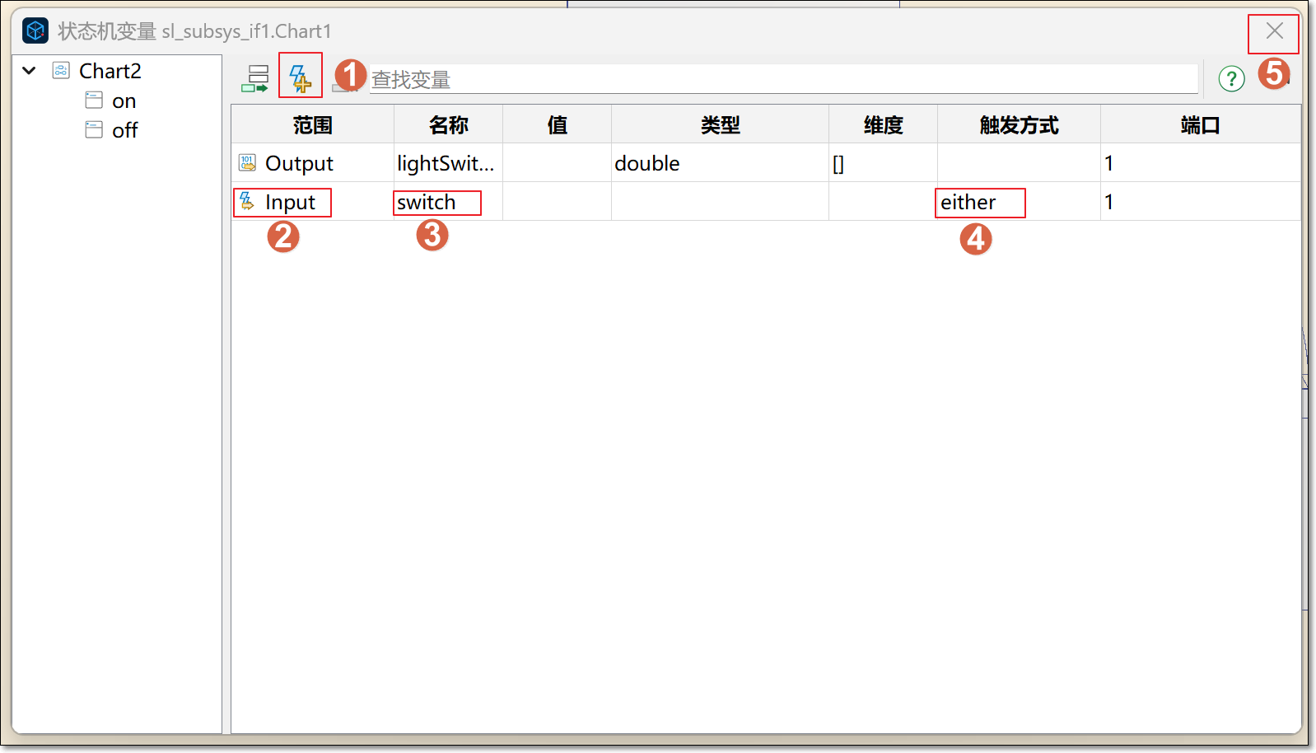Click the 查找变量 search field
This screenshot has height=753, width=1316.
click(x=782, y=80)
